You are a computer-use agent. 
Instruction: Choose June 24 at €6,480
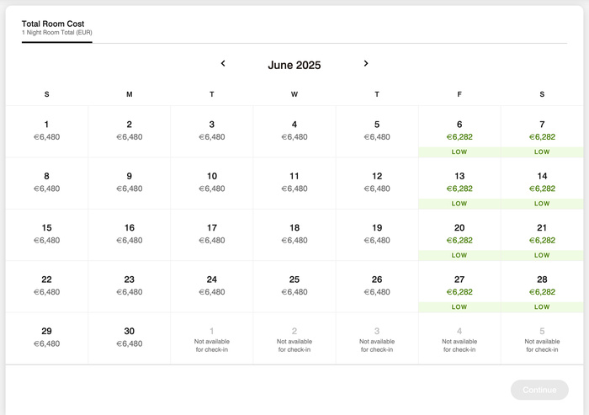[212, 286]
